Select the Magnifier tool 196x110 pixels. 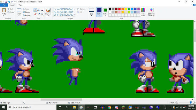(x=42, y=14)
